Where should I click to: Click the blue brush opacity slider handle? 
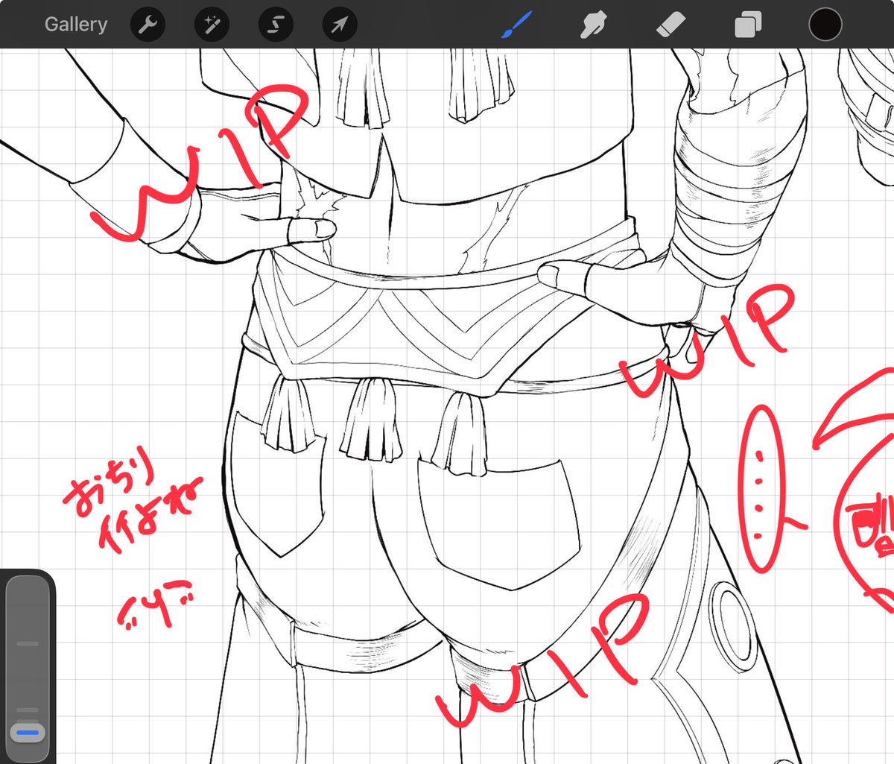click(28, 732)
